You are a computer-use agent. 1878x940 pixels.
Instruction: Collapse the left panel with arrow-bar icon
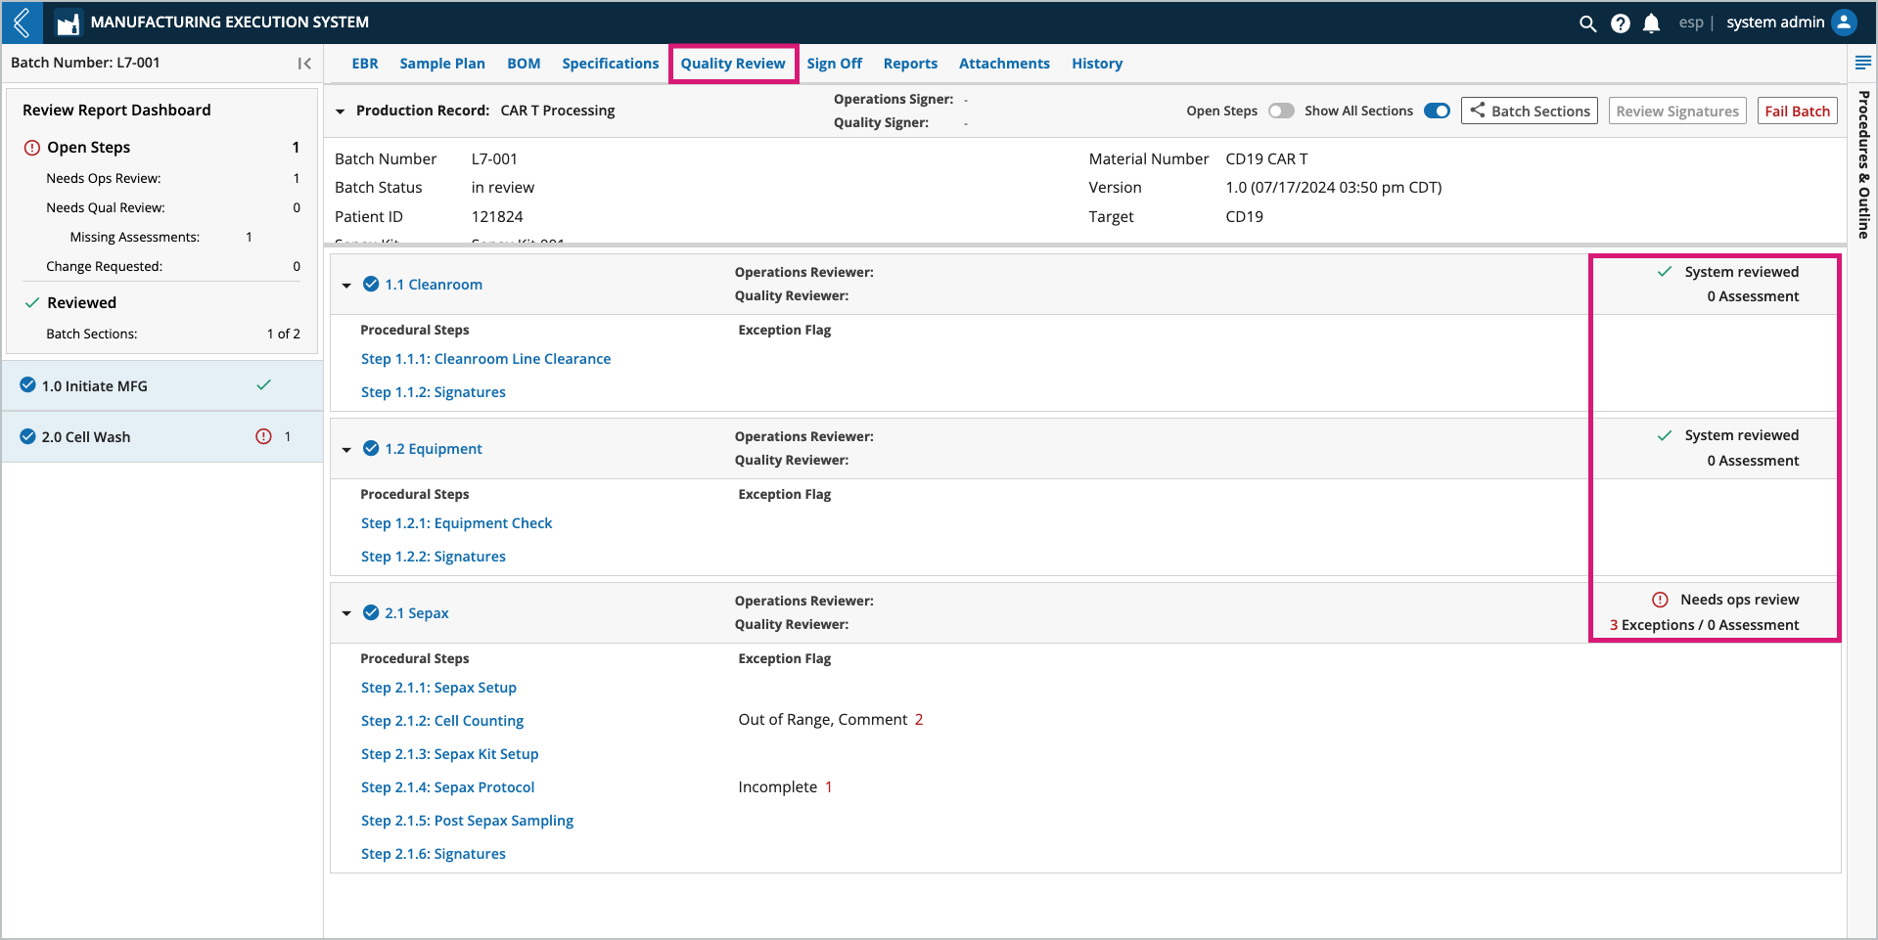click(x=304, y=63)
